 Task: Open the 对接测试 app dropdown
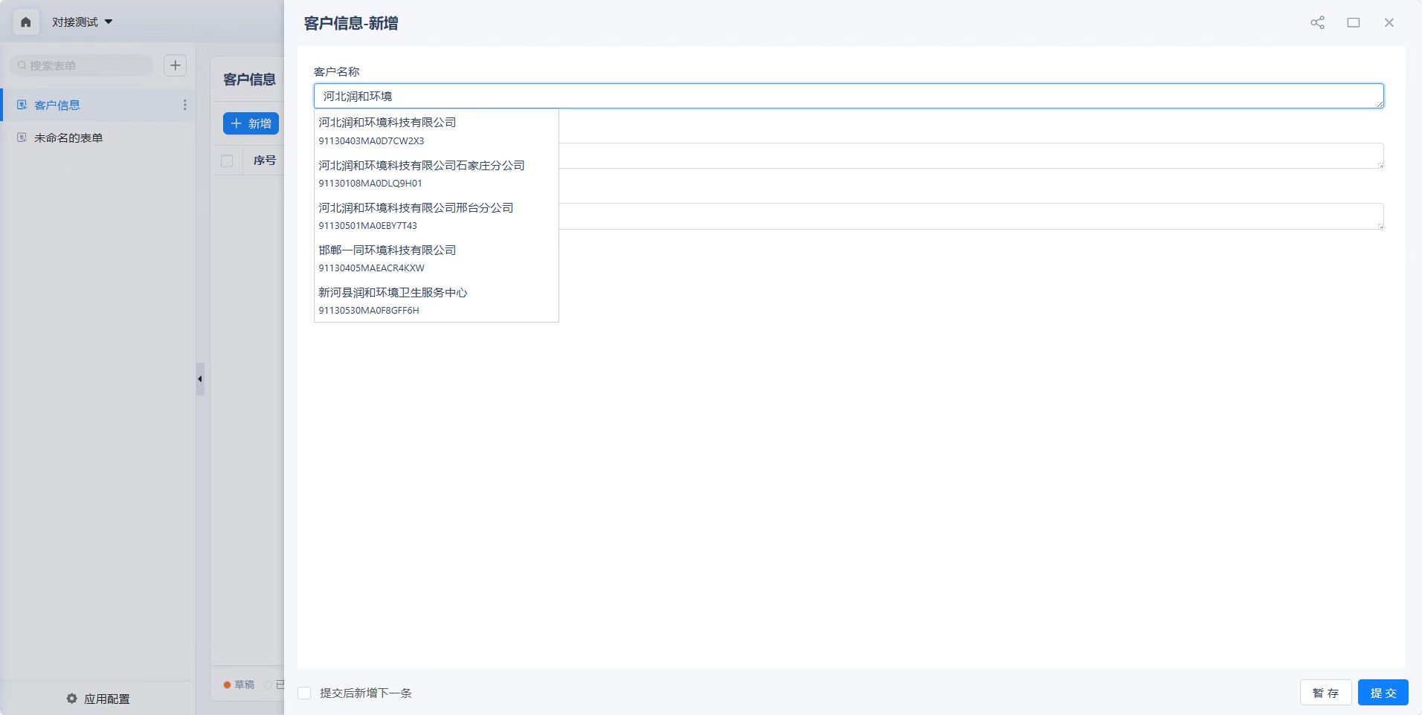[x=82, y=22]
